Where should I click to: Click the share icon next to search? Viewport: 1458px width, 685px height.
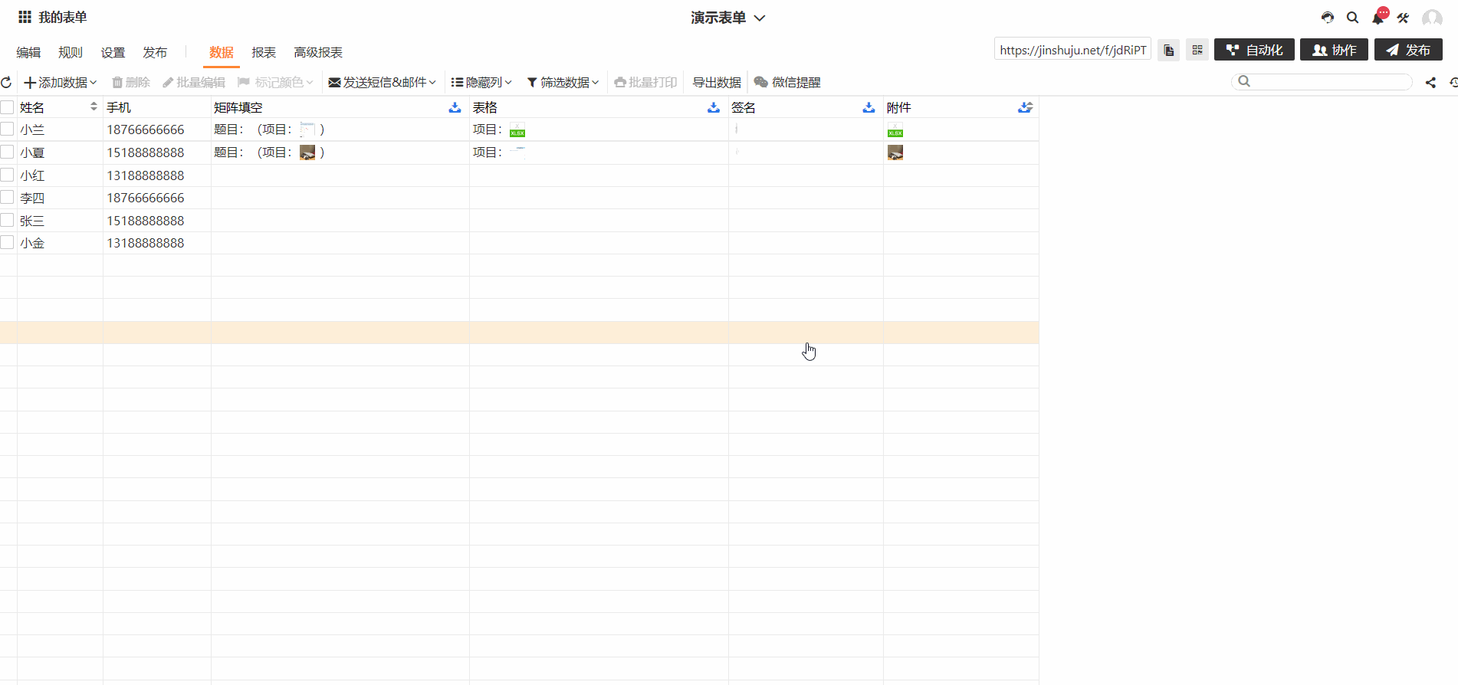tap(1430, 82)
